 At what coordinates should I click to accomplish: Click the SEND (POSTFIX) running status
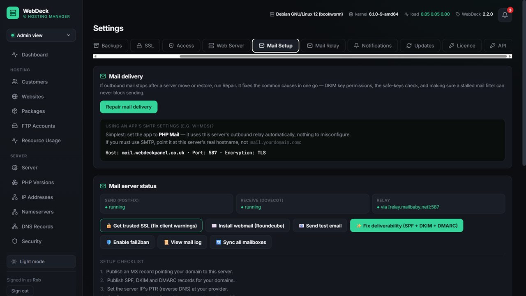pyautogui.click(x=115, y=207)
